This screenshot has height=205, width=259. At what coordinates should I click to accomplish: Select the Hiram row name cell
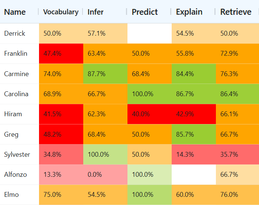pos(13,114)
